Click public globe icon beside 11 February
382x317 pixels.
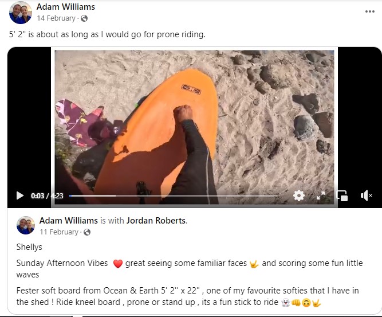tap(87, 232)
